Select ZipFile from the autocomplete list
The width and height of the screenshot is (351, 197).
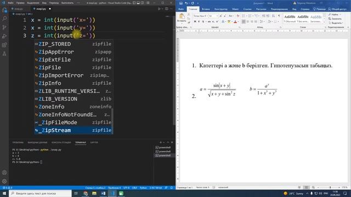73,67
